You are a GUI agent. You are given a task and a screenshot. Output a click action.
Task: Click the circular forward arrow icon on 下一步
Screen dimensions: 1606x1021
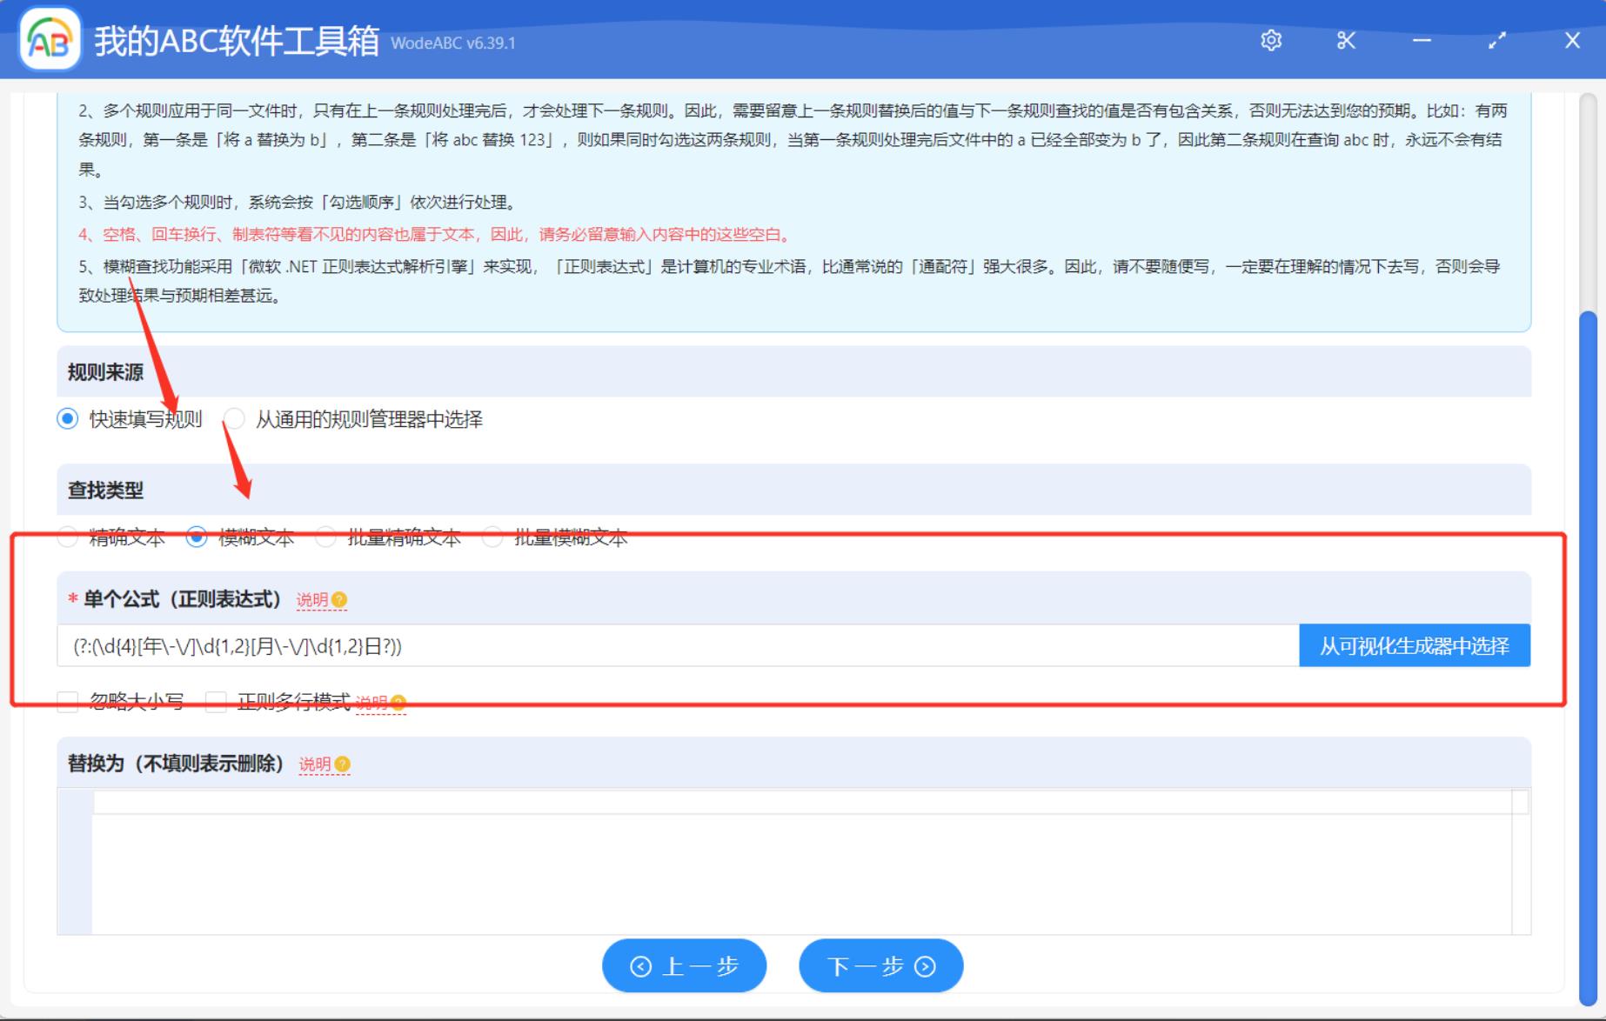(924, 965)
